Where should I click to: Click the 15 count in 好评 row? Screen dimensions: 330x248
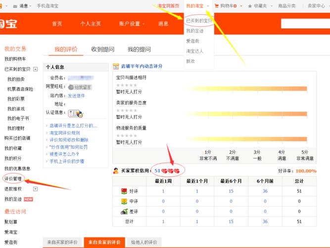(x=231, y=191)
